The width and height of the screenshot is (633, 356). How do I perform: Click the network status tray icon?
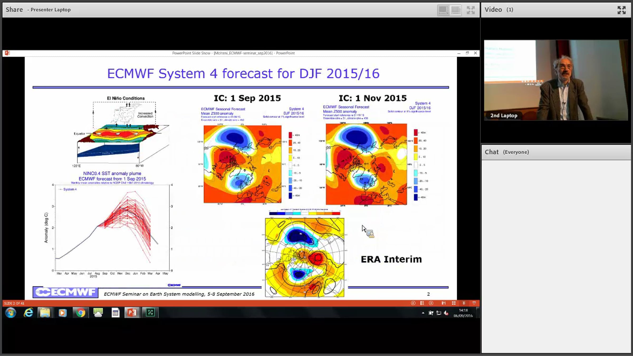[439, 313]
